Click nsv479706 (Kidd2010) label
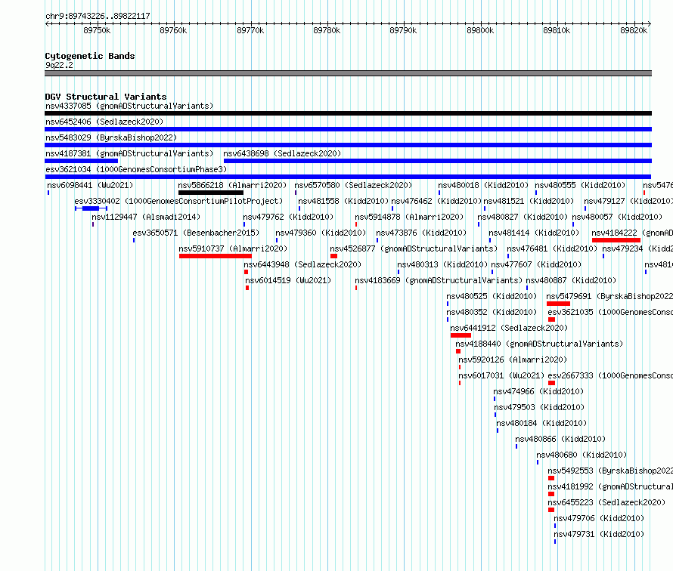The image size is (673, 571). point(599,518)
